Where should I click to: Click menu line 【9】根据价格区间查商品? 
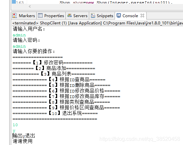click(x=66, y=108)
